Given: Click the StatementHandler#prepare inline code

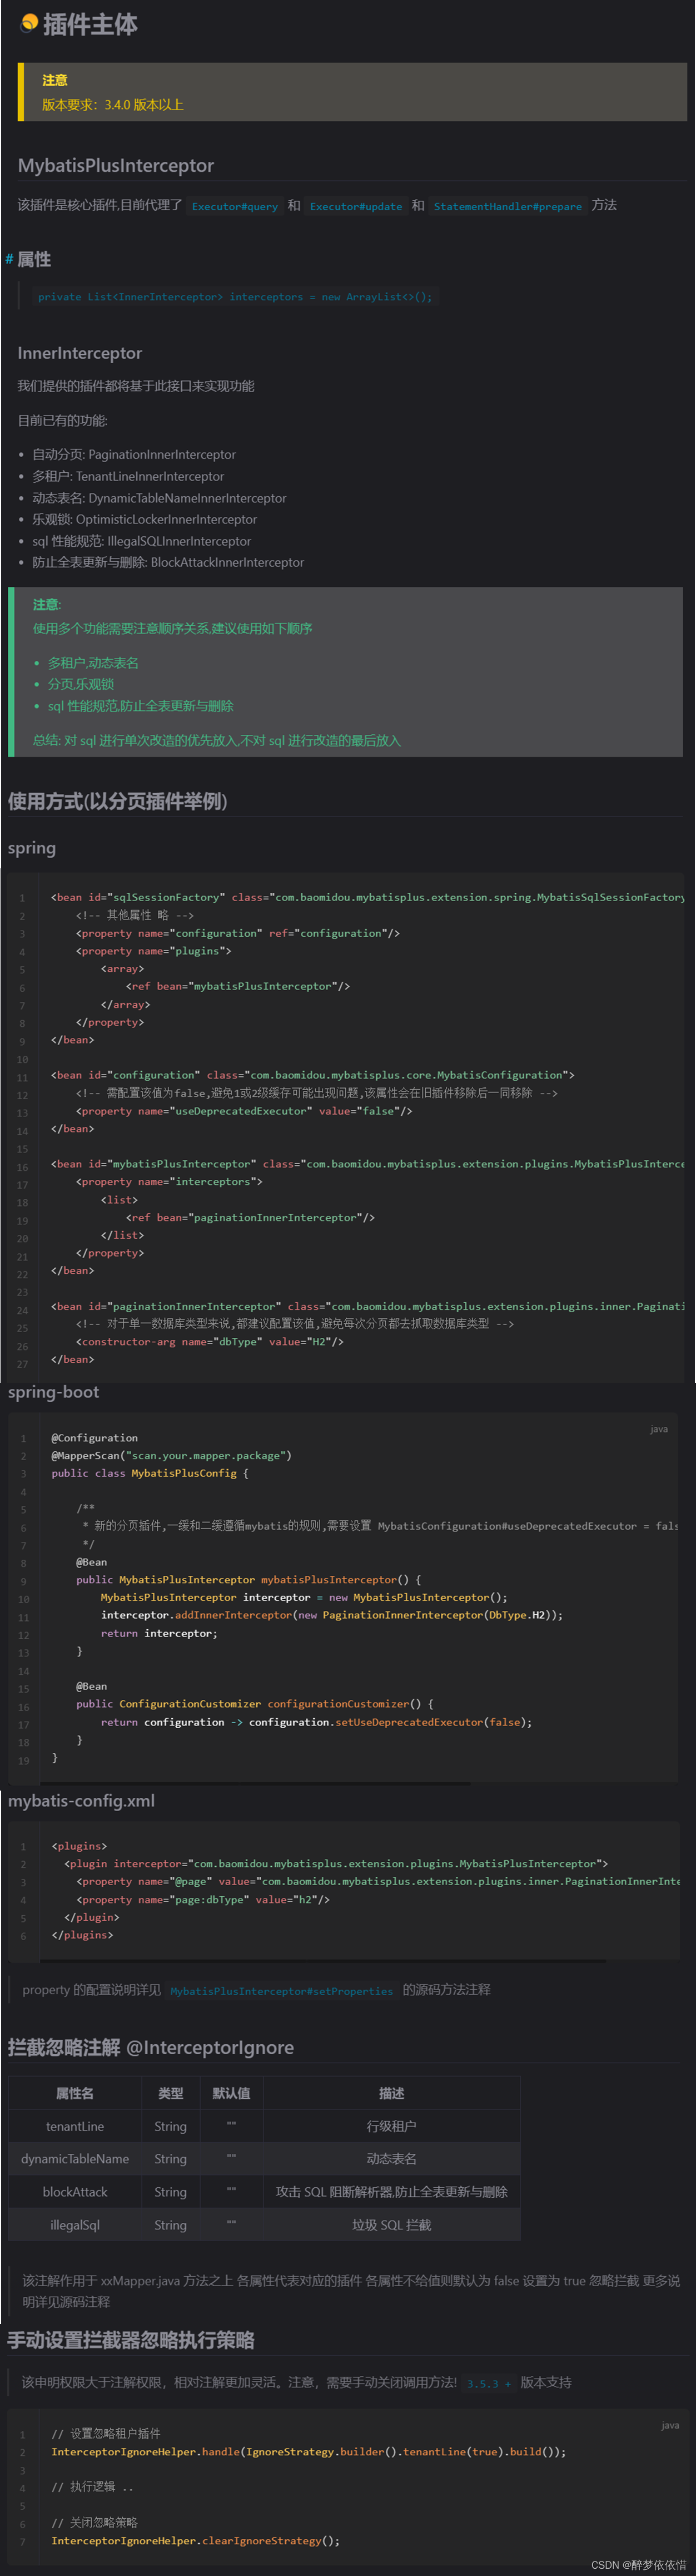Looking at the screenshot, I should [508, 206].
